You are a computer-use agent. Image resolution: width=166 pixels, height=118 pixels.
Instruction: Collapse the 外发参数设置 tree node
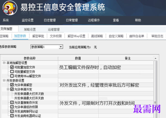4,80
